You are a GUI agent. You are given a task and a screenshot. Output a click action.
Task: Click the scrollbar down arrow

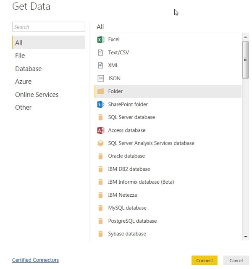tap(246, 237)
